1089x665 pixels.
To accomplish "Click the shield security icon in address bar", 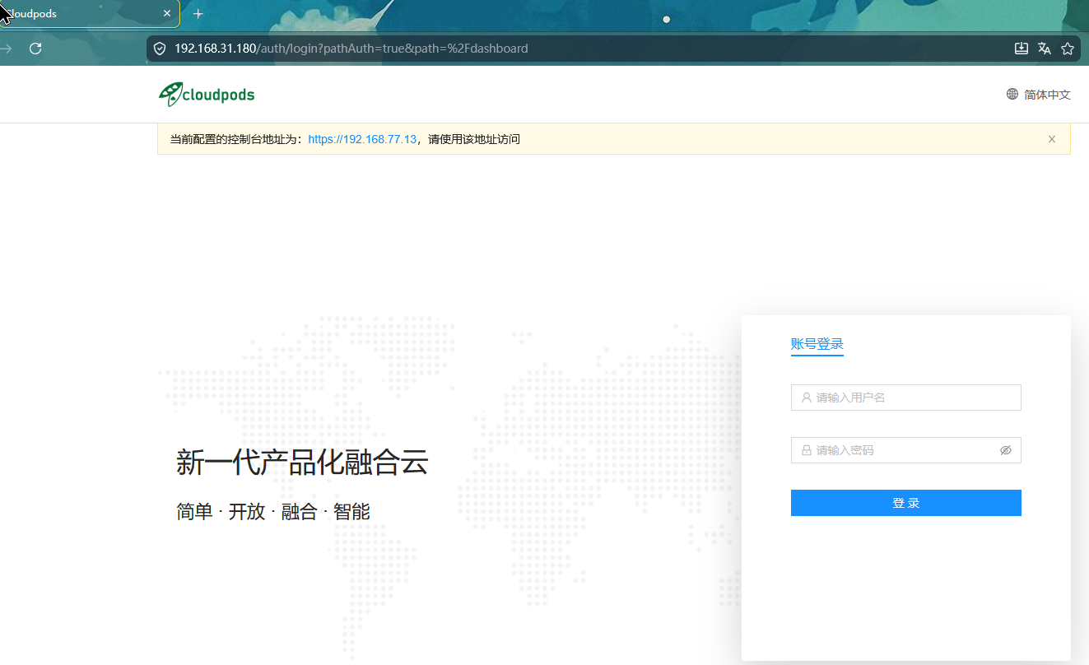I will coord(160,49).
